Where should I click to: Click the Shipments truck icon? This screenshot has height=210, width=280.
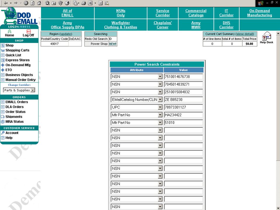pos(3,117)
